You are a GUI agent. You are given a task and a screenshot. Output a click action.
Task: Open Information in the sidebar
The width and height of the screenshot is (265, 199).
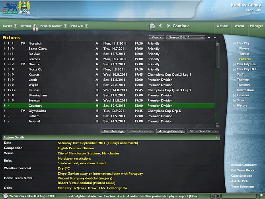245,90
